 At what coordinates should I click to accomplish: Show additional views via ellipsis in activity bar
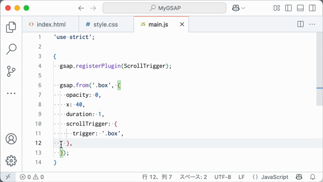tap(11, 93)
